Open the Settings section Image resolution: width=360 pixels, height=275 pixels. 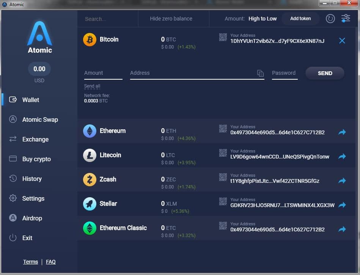[x=33, y=198]
